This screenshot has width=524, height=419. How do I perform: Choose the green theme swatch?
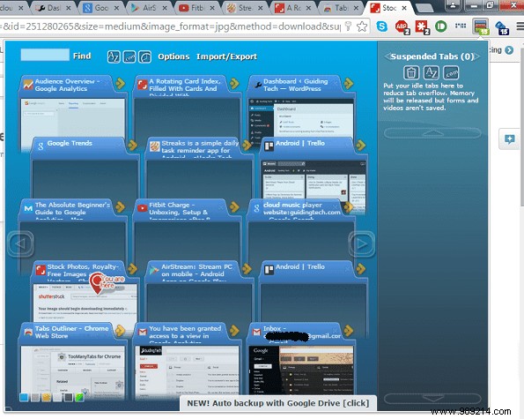pos(79,397)
